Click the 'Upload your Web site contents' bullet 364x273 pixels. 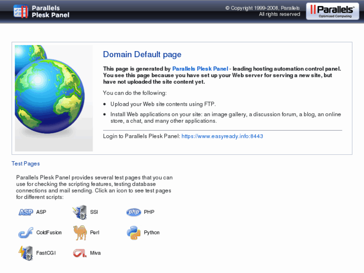(x=163, y=104)
